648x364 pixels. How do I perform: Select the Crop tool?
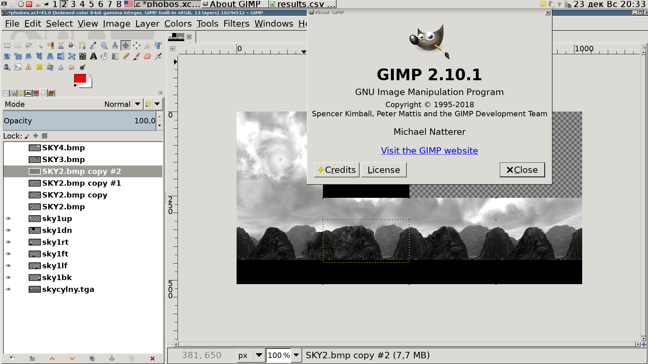(147, 45)
